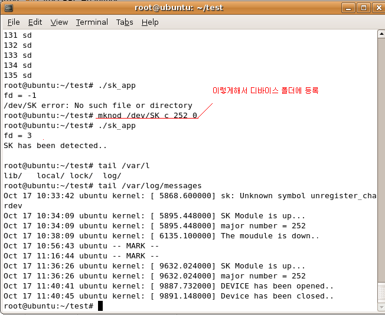Click 'lib/ local/ lock/ log/' completion line

(63, 176)
